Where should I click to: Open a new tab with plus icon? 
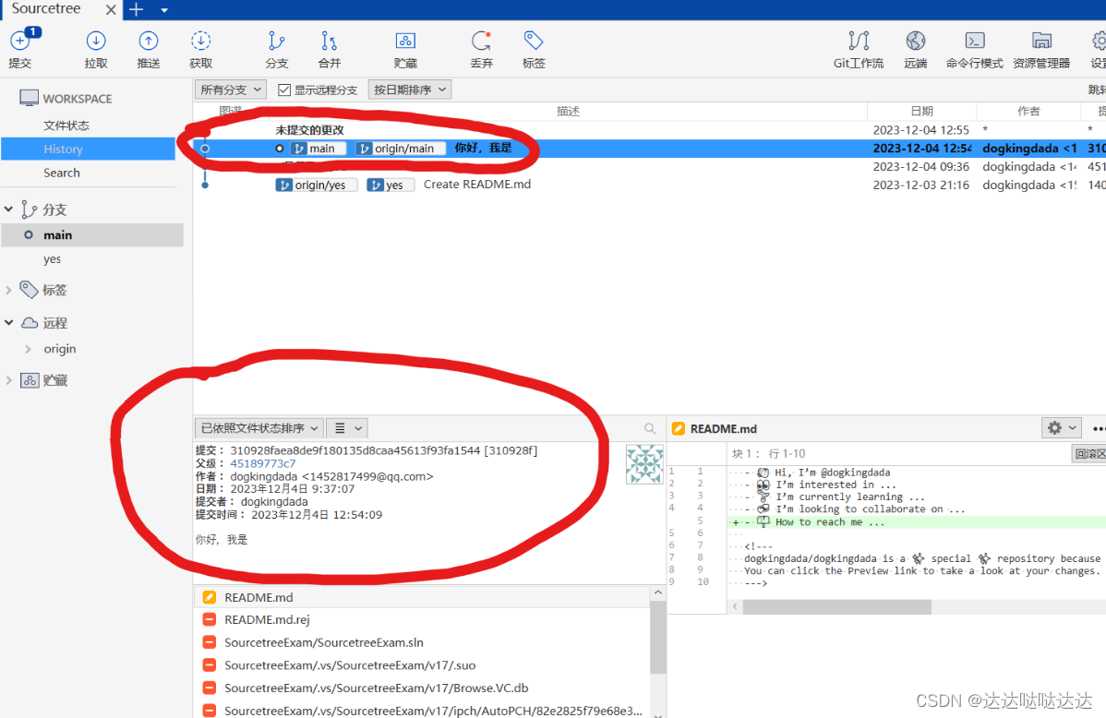point(136,9)
